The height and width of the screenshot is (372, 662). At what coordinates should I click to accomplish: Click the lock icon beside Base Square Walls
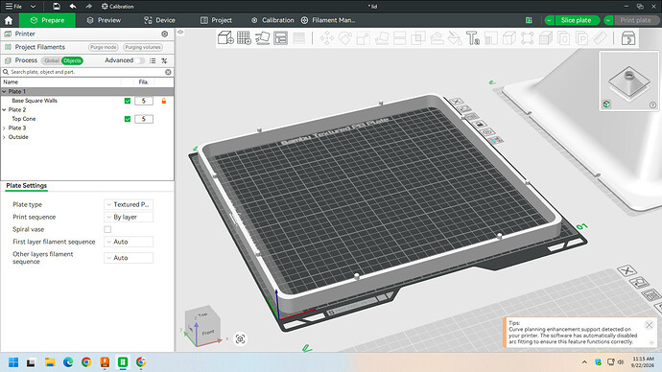164,101
